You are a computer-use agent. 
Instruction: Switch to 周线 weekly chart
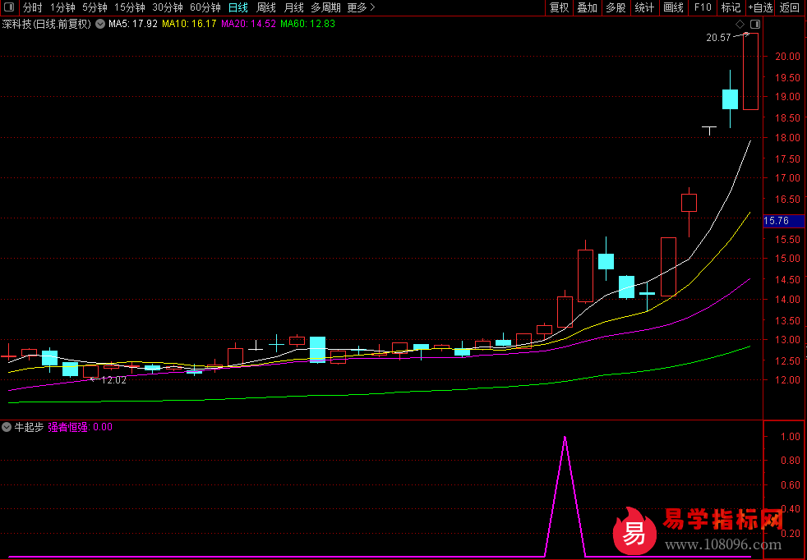point(266,7)
